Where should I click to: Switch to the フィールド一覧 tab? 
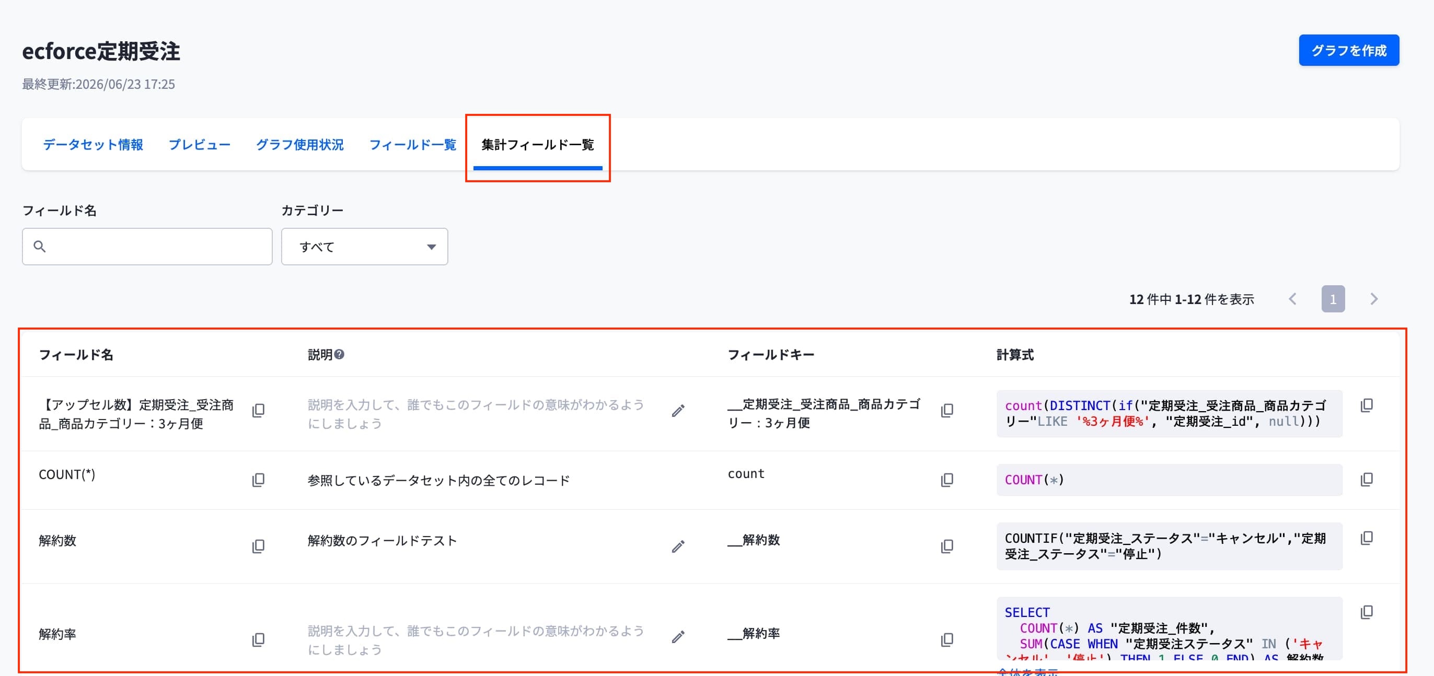(x=412, y=145)
